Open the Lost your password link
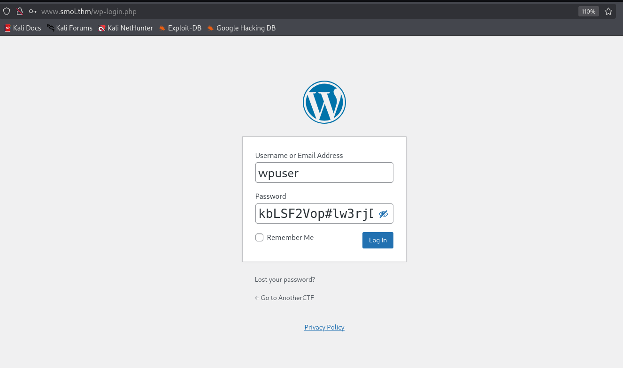 pyautogui.click(x=285, y=279)
